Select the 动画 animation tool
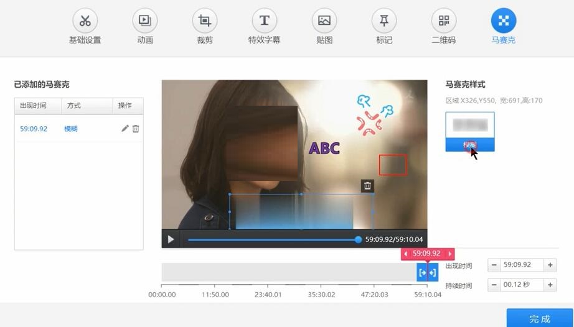Viewport: 574px width, 327px height. pyautogui.click(x=144, y=21)
